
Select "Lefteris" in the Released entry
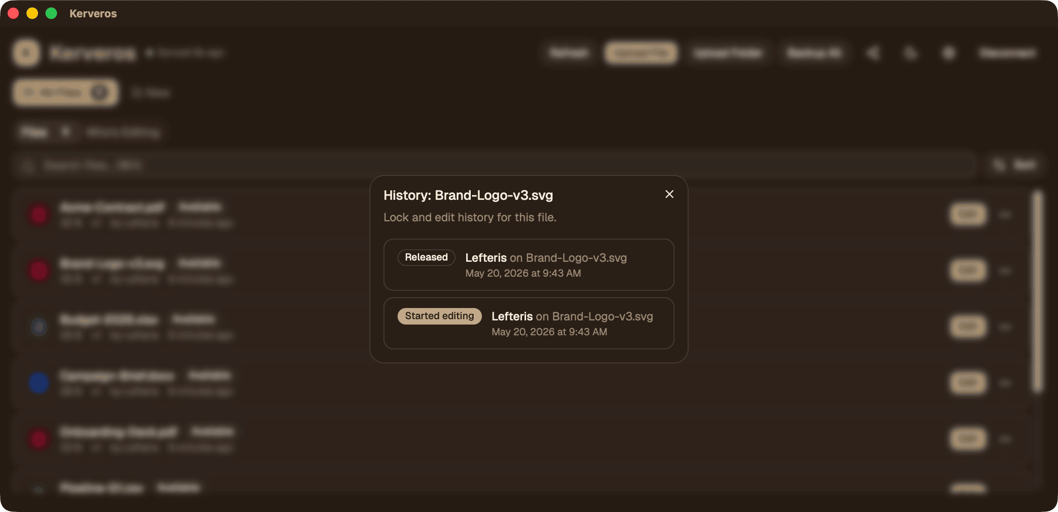(x=486, y=258)
